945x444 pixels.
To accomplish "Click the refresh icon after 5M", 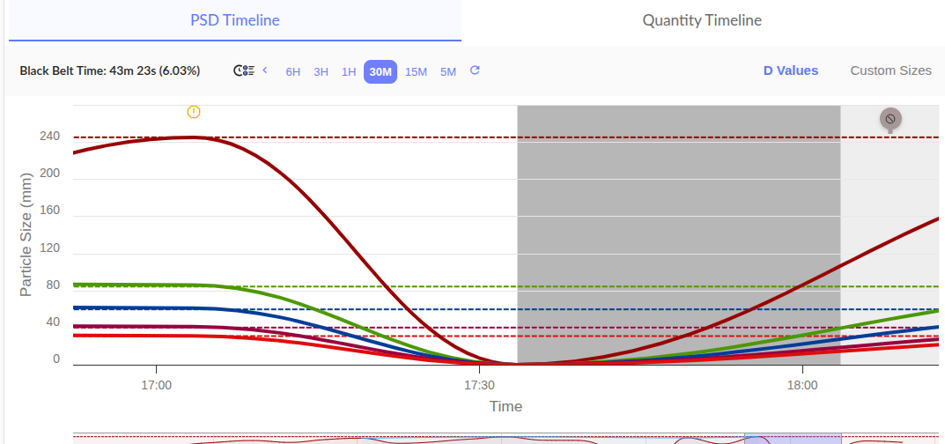I will pyautogui.click(x=475, y=70).
